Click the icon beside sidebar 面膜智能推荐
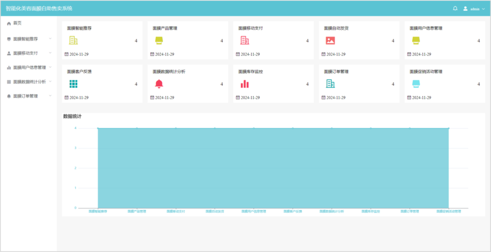This screenshot has width=491, height=252. [x=9, y=39]
